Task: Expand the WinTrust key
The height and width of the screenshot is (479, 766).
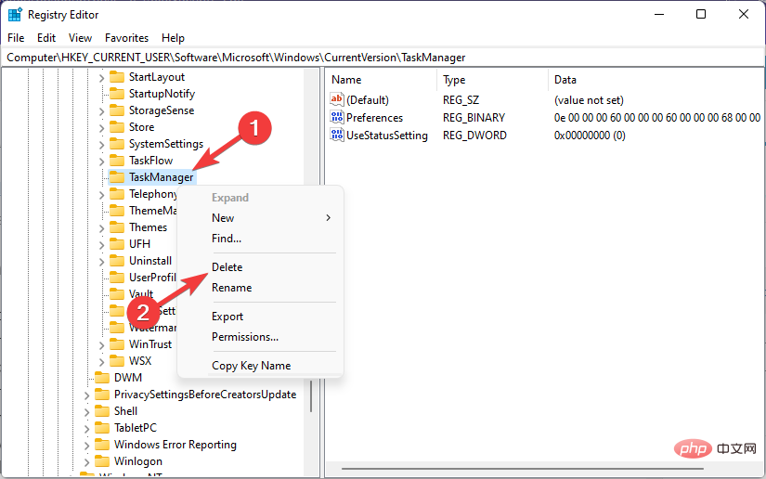Action: [x=101, y=344]
